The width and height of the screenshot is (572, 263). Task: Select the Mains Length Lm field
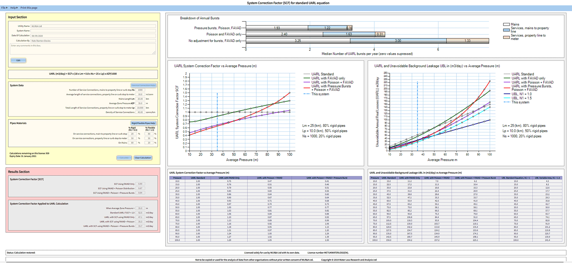click(140, 99)
